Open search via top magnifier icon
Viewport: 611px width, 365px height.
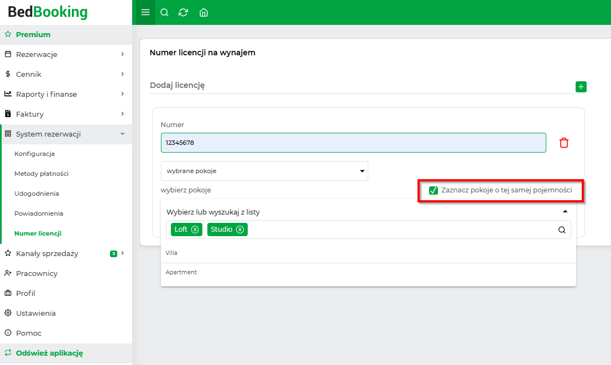tap(164, 13)
